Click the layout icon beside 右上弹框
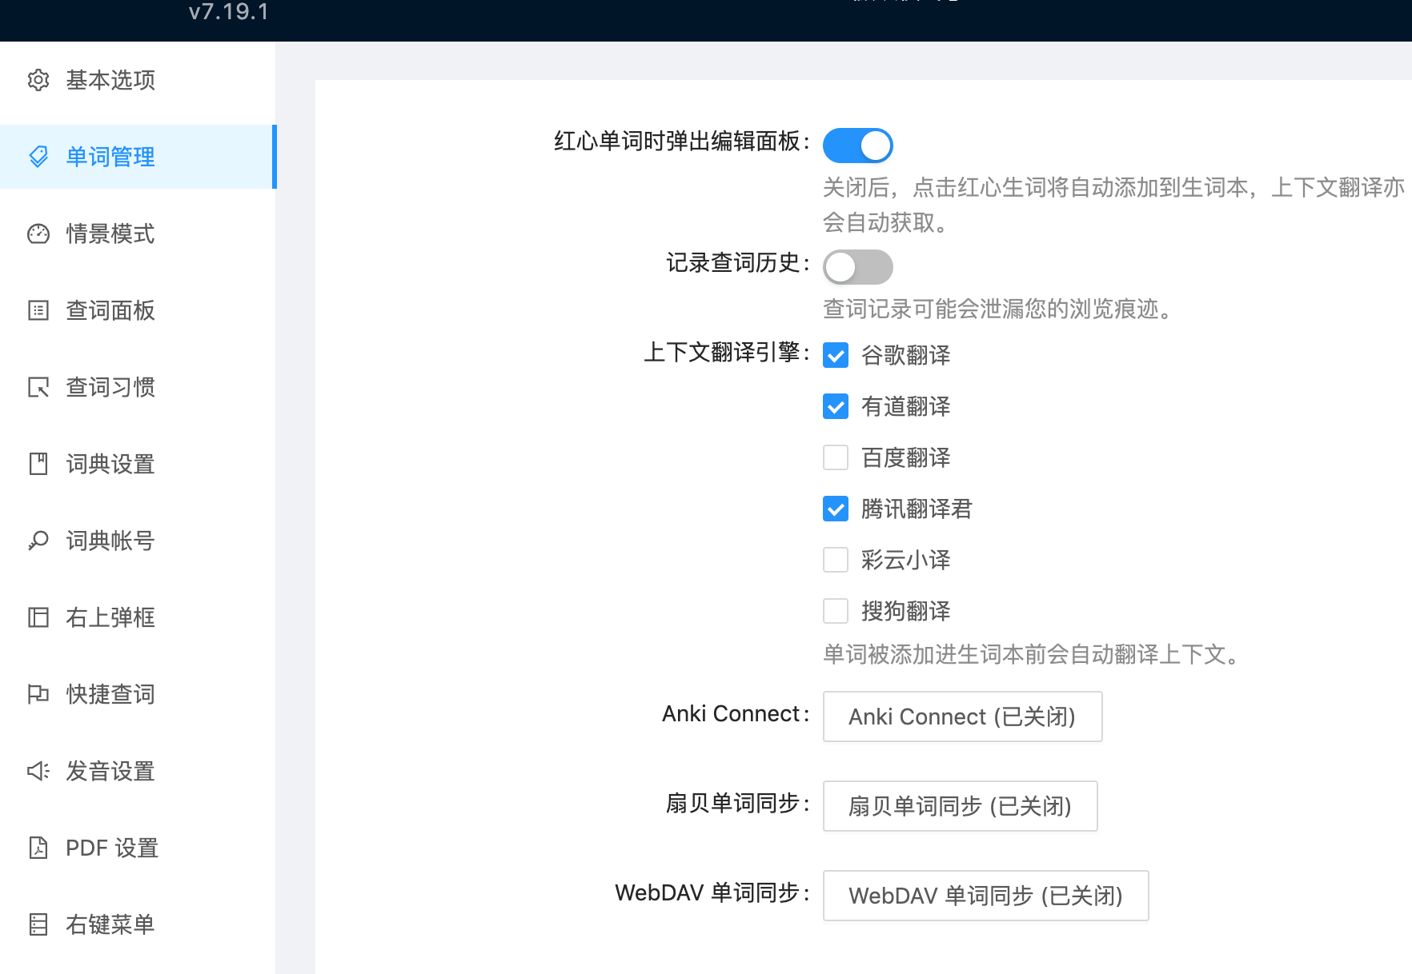This screenshot has width=1412, height=974. click(38, 617)
